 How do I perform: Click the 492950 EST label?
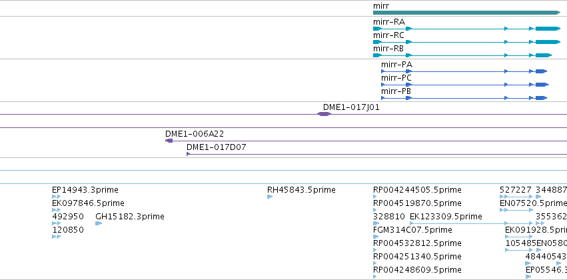coord(68,217)
